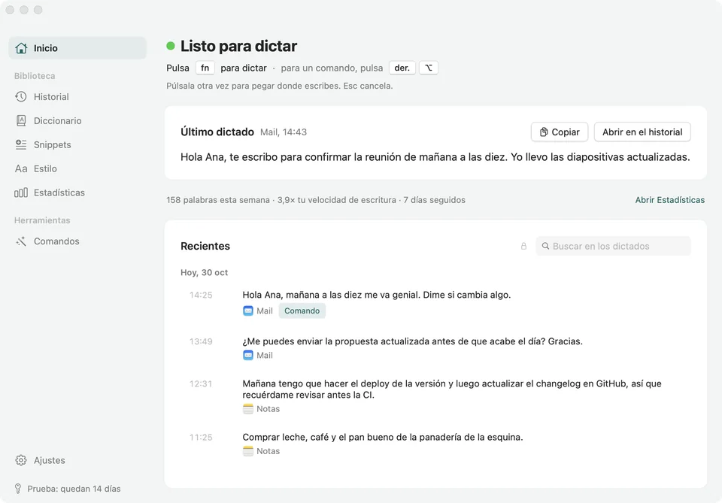Viewport: 722px width, 503px height.
Task: Select Snippets in the sidebar
Action: point(77,144)
